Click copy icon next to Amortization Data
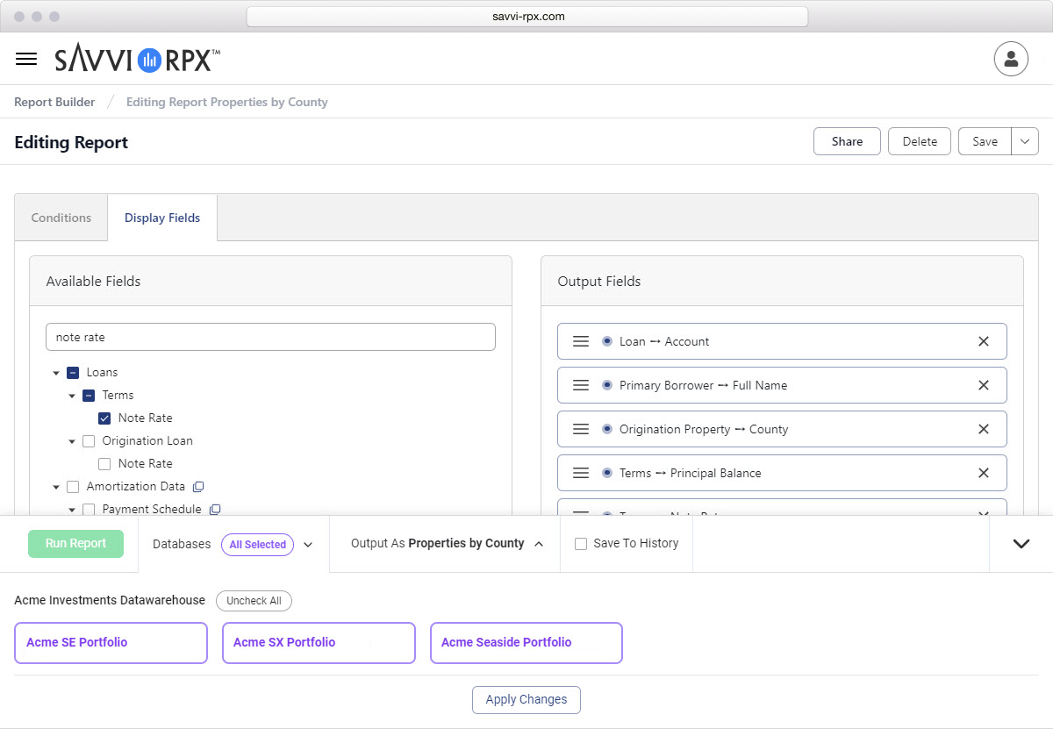Image resolution: width=1053 pixels, height=729 pixels. 198,486
